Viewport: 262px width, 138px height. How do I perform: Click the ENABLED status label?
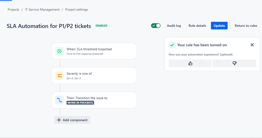click(101, 26)
